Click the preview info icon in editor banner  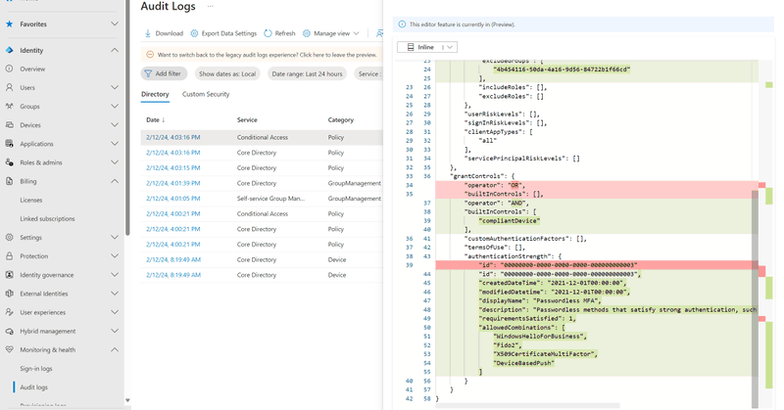click(402, 23)
